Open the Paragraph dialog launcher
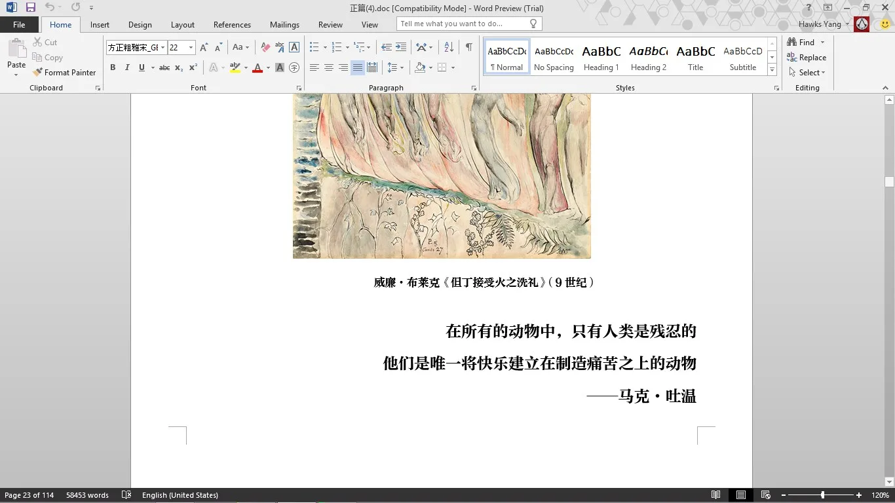Viewport: 895px width, 503px height. coord(474,88)
